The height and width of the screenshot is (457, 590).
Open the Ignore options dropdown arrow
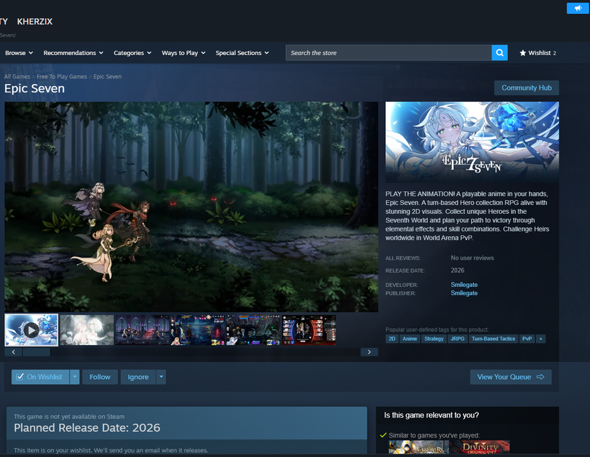click(x=161, y=377)
